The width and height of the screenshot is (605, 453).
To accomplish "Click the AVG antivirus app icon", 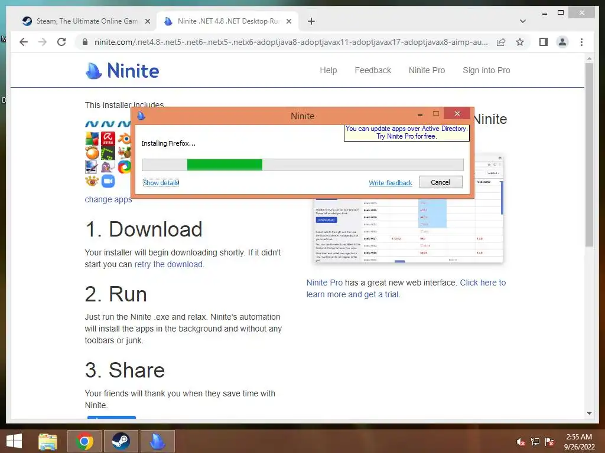I will click(x=92, y=138).
